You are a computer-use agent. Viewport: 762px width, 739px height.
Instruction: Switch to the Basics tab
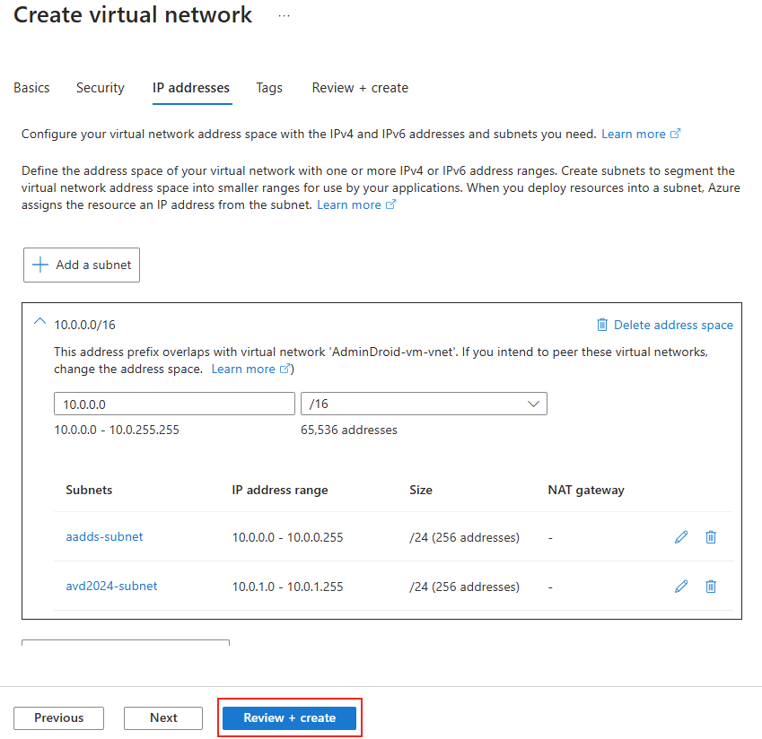(31, 88)
